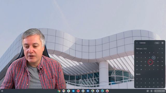Image resolution: width=166 pixels, height=93 pixels.
Task: Open the Phone Hub icon
Action: coord(151,91)
